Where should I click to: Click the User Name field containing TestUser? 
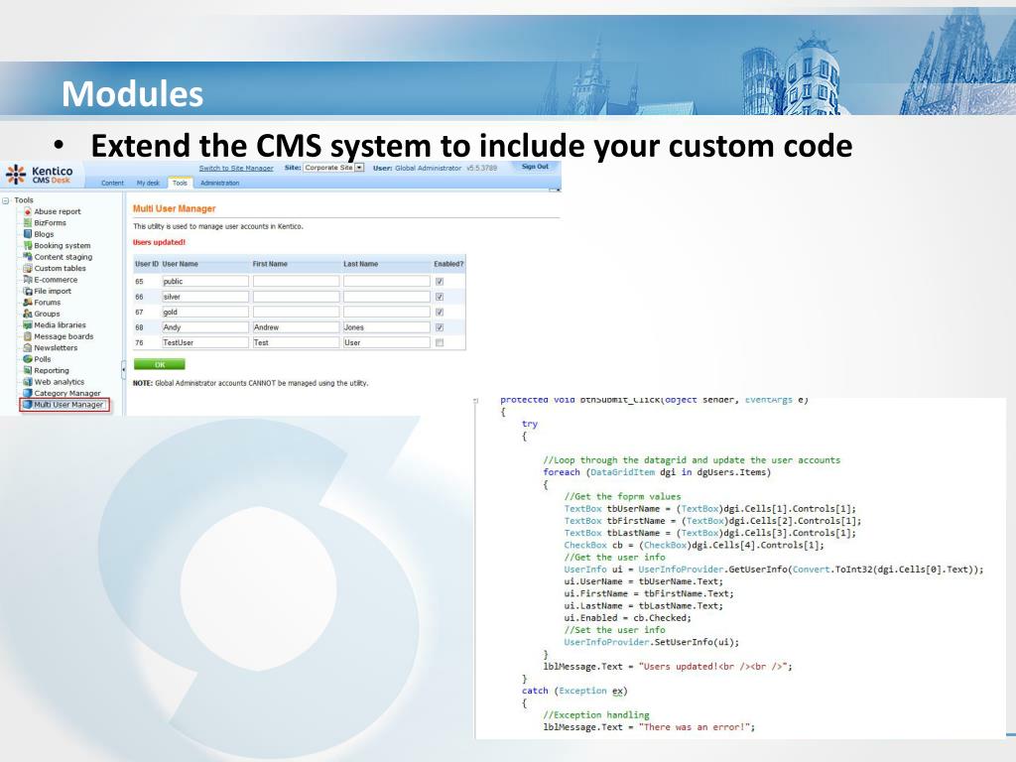point(204,342)
